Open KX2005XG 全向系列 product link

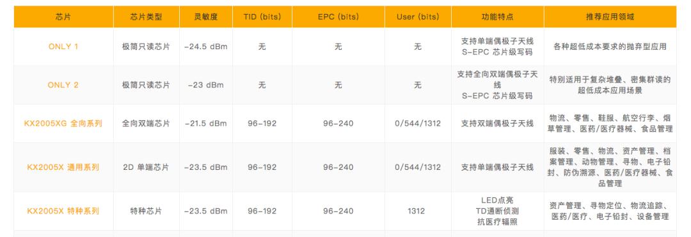pyautogui.click(x=63, y=123)
